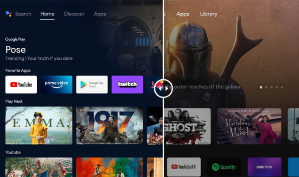
Task: Select the second carousel page dot
Action: pyautogui.click(x=266, y=87)
